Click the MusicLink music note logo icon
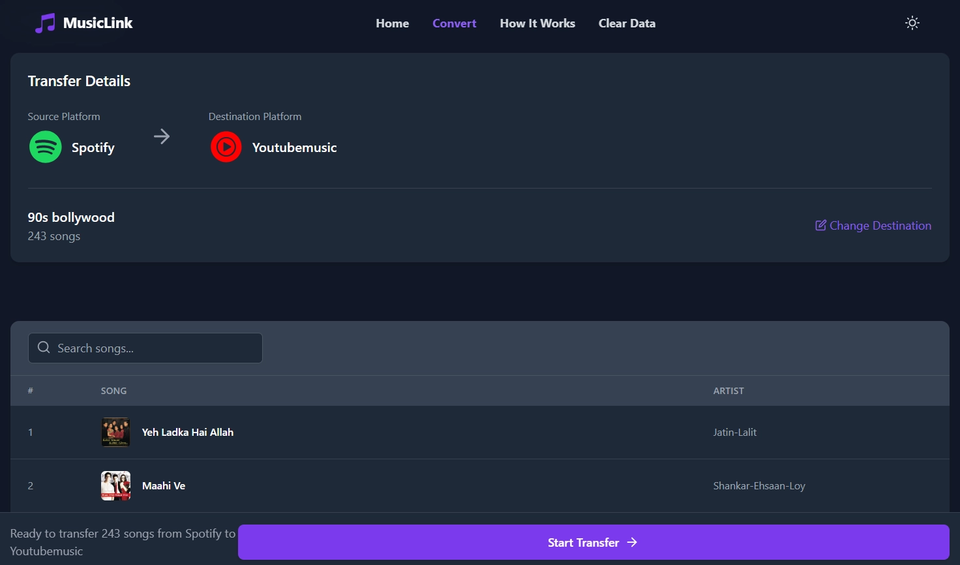The width and height of the screenshot is (960, 565). [44, 22]
